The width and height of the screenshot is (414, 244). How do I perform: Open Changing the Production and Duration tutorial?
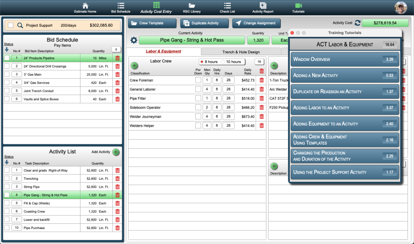(x=345, y=156)
